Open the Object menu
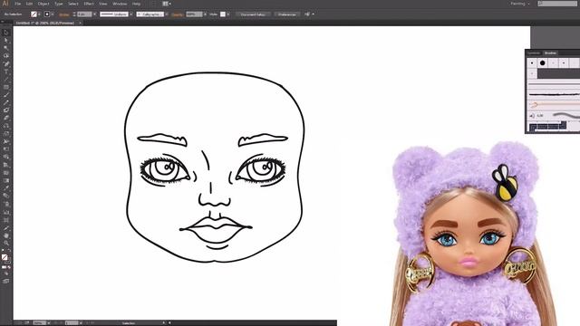 (x=43, y=4)
